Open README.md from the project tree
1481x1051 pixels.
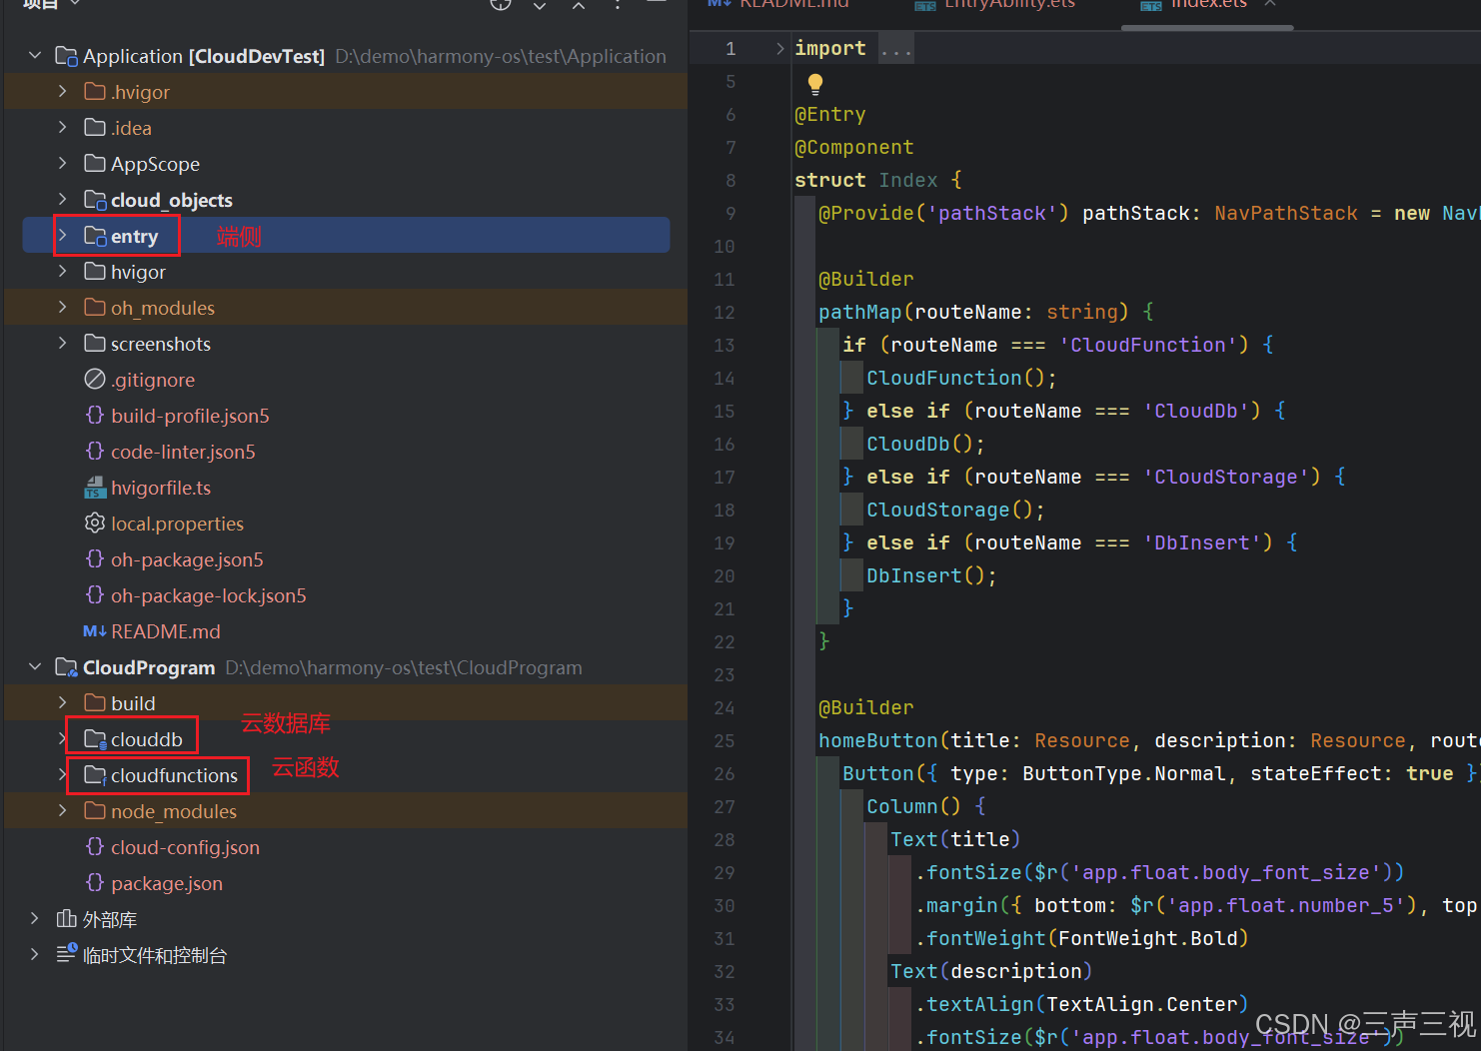click(166, 631)
